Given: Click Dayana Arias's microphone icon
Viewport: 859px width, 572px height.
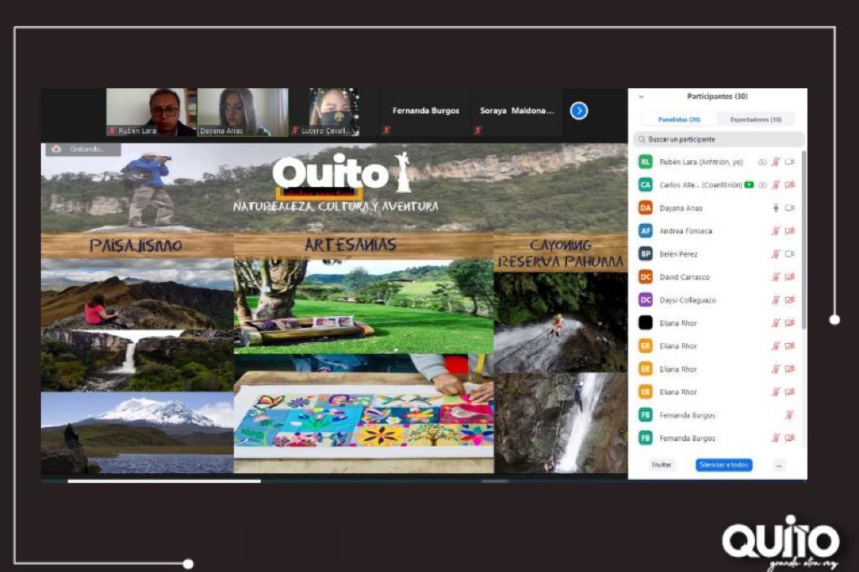Looking at the screenshot, I should point(776,208).
